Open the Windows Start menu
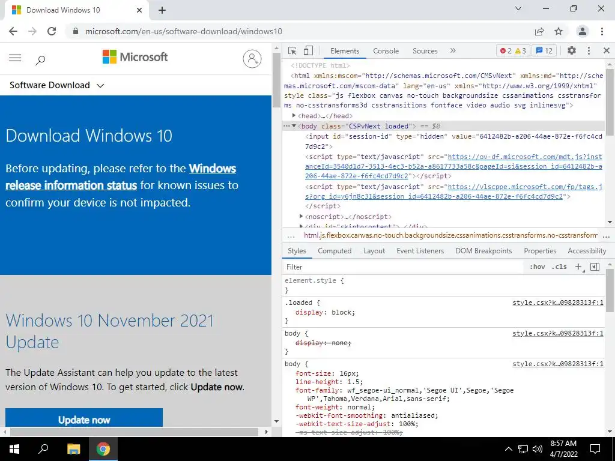 click(x=14, y=449)
